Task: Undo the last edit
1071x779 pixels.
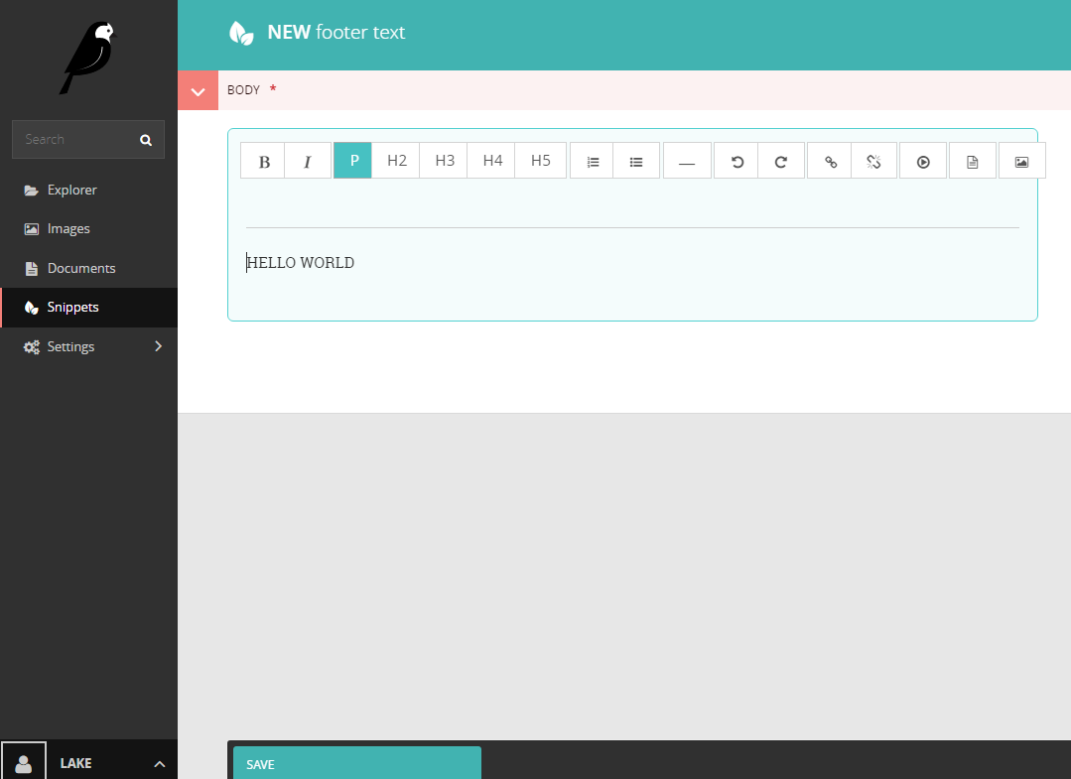Action: click(736, 161)
